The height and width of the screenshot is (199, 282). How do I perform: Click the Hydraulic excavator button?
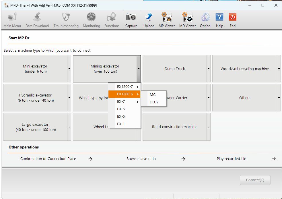[36, 98]
